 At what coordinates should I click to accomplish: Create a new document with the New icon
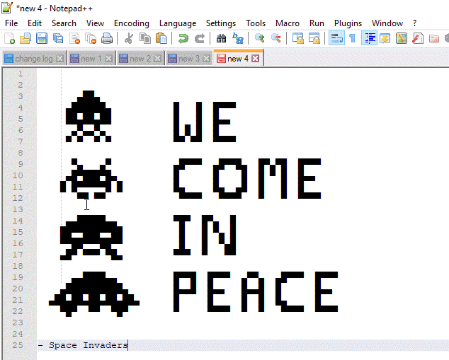9,38
